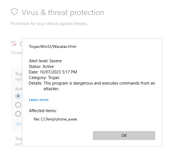
Task: Open the Learn more link
Action: (39, 100)
